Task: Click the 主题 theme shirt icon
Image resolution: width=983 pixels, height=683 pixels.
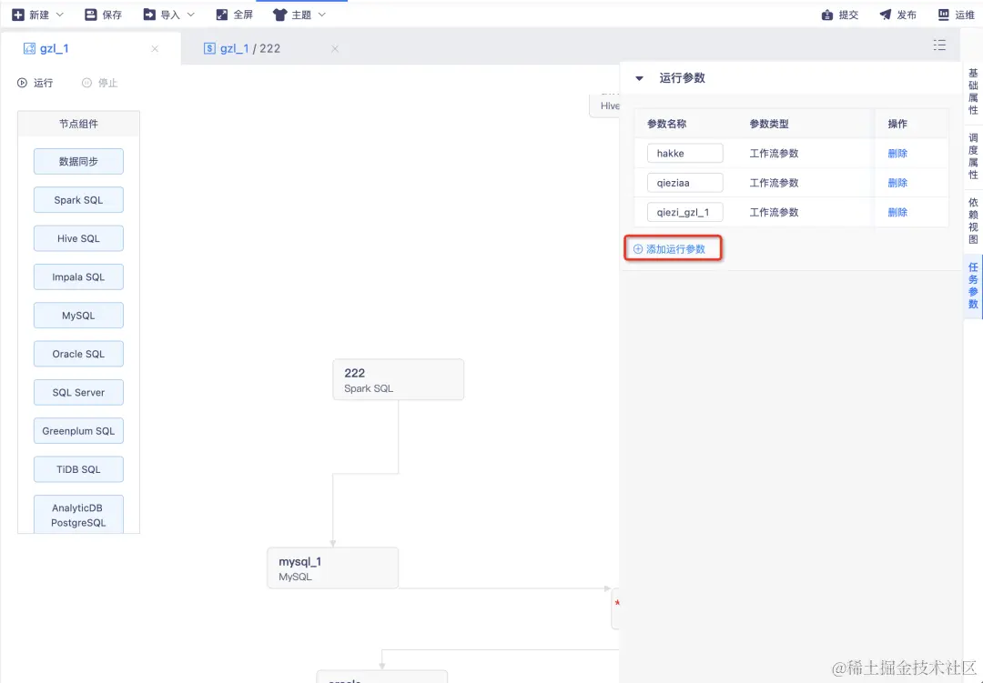Action: (279, 15)
